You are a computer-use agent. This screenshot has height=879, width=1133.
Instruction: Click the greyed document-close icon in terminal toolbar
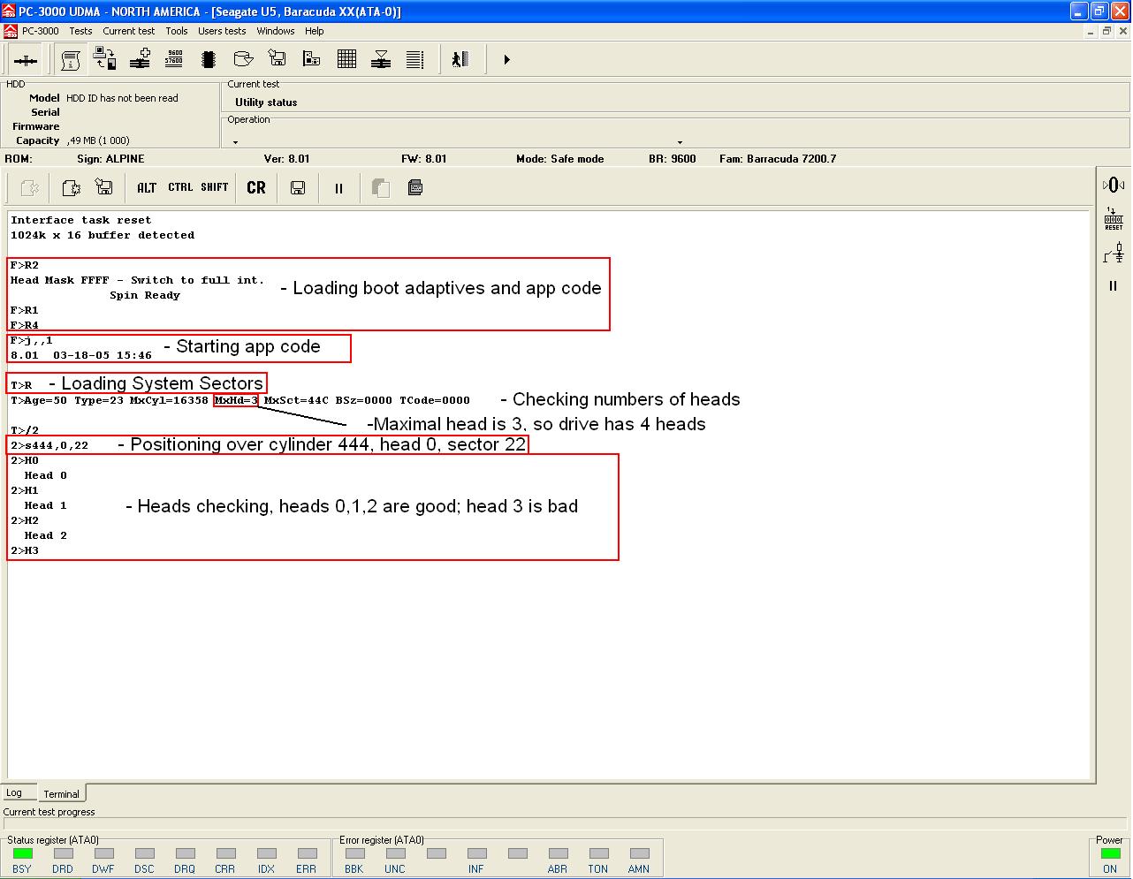tap(29, 187)
